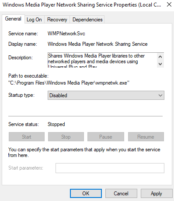Viewport: 174px width, 201px height.
Task: Open the Startup type dropdown
Action: point(106,95)
